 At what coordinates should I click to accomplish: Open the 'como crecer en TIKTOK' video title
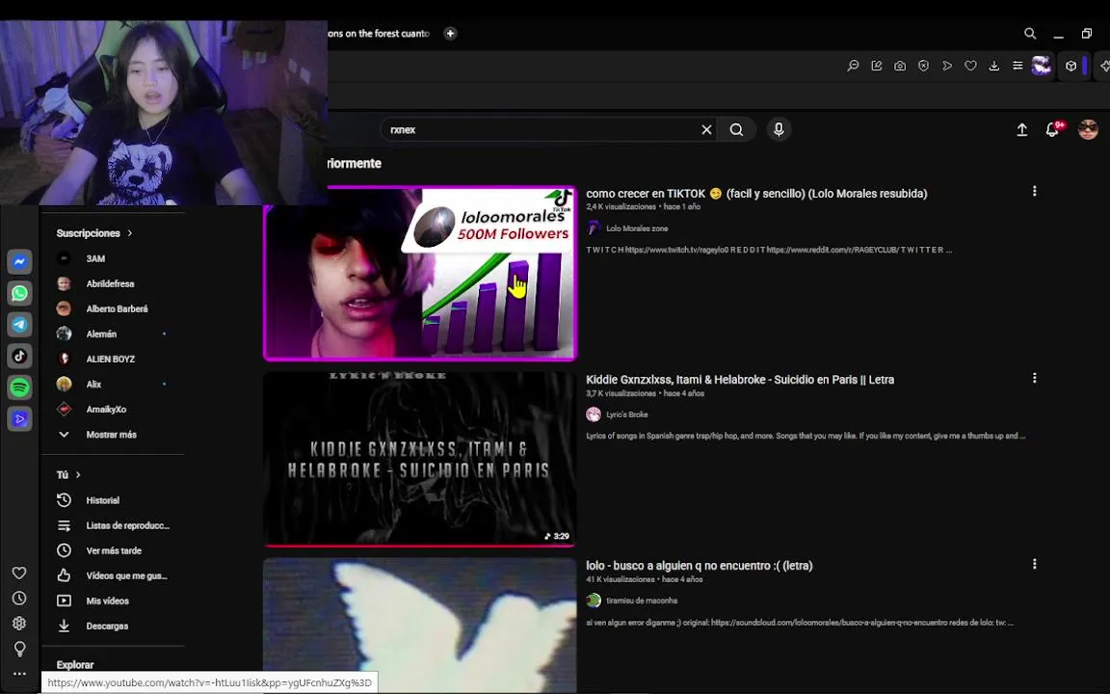click(x=756, y=194)
